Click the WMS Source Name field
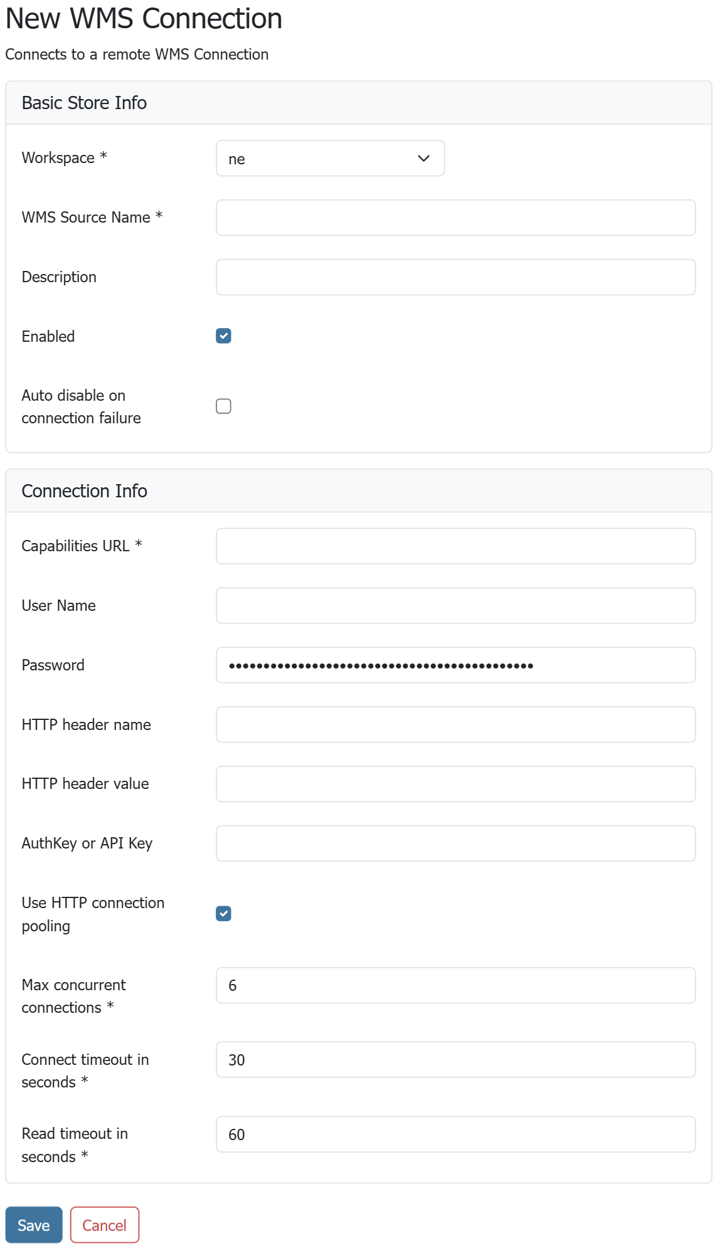This screenshot has width=720, height=1248. [455, 218]
